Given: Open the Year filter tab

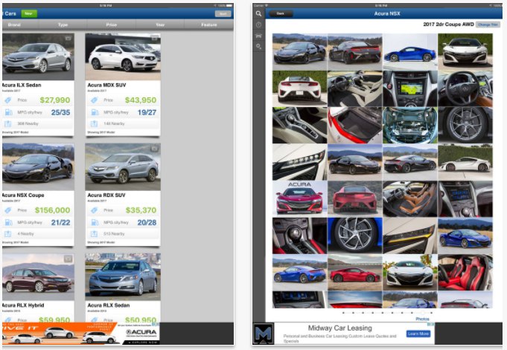Looking at the screenshot, I should pos(160,25).
